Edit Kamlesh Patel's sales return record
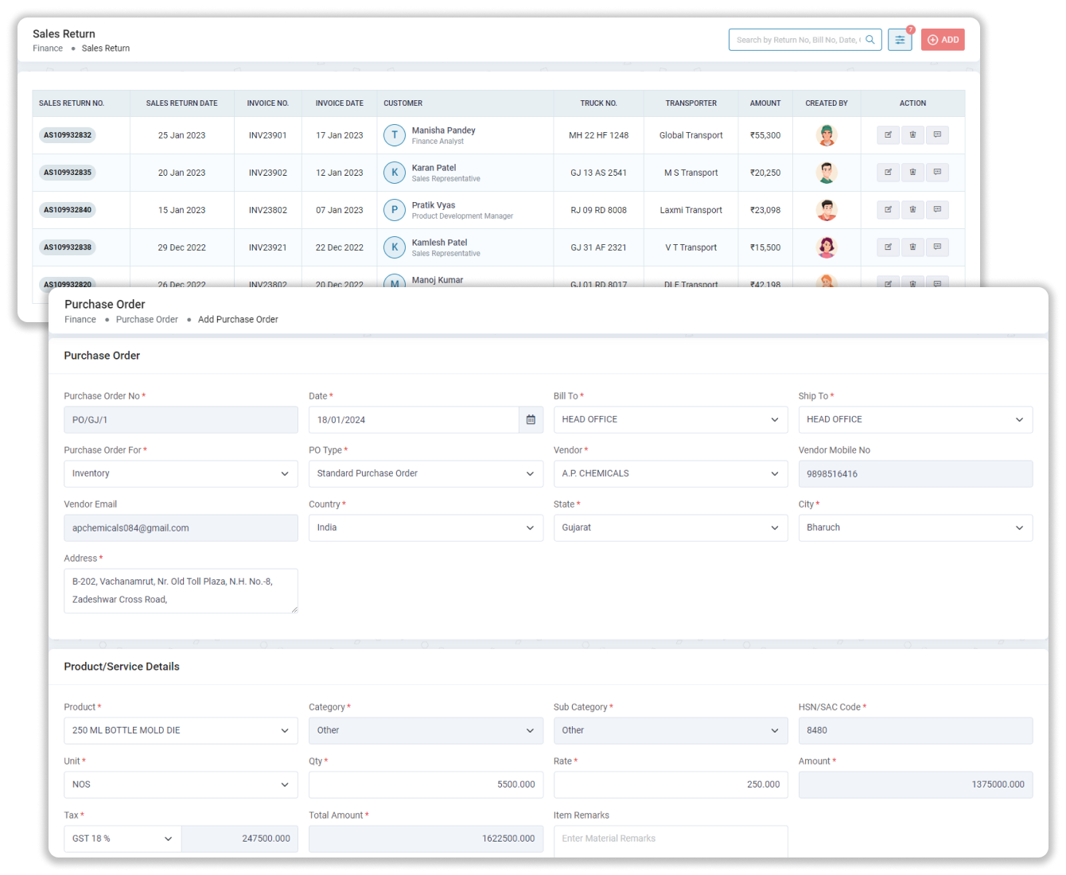The image size is (1066, 875). pyautogui.click(x=888, y=247)
